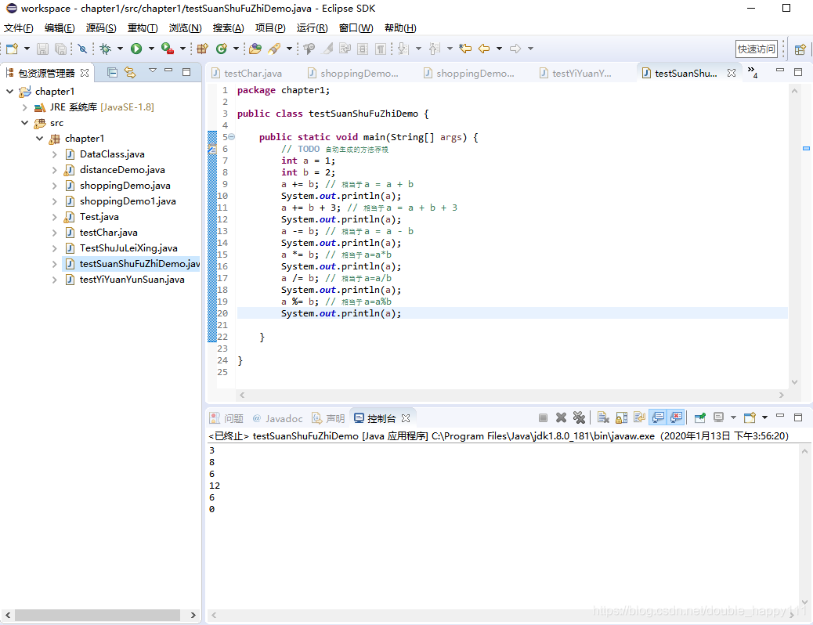Toggle Block Selection Mode toolbar icon
Image resolution: width=813 pixels, height=625 pixels.
coord(363,49)
